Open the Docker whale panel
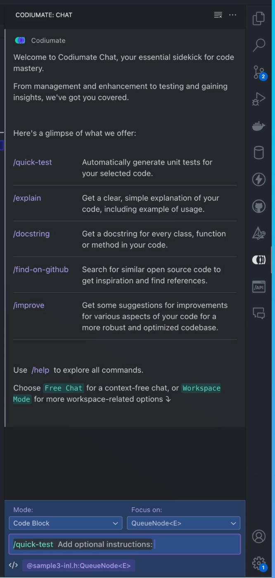Image resolution: width=275 pixels, height=578 pixels. 259,126
